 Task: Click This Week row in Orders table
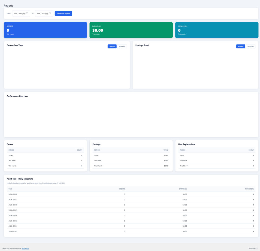(x=45, y=161)
